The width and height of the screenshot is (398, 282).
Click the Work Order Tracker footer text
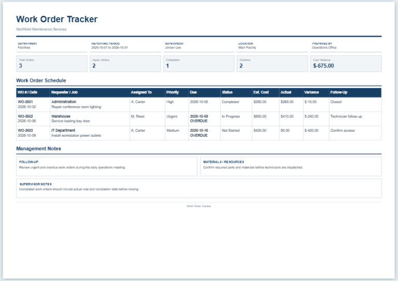199,206
